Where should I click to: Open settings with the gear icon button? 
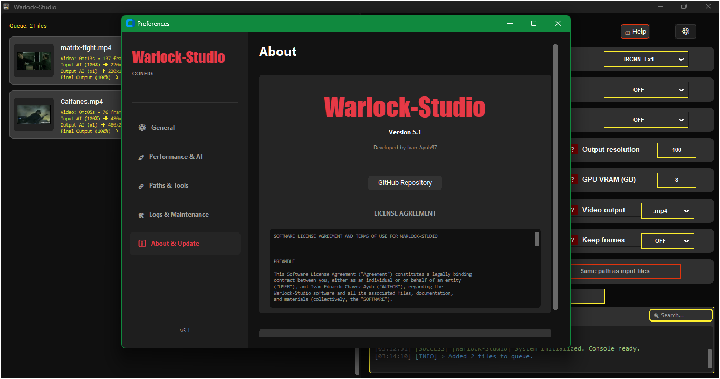coord(685,32)
